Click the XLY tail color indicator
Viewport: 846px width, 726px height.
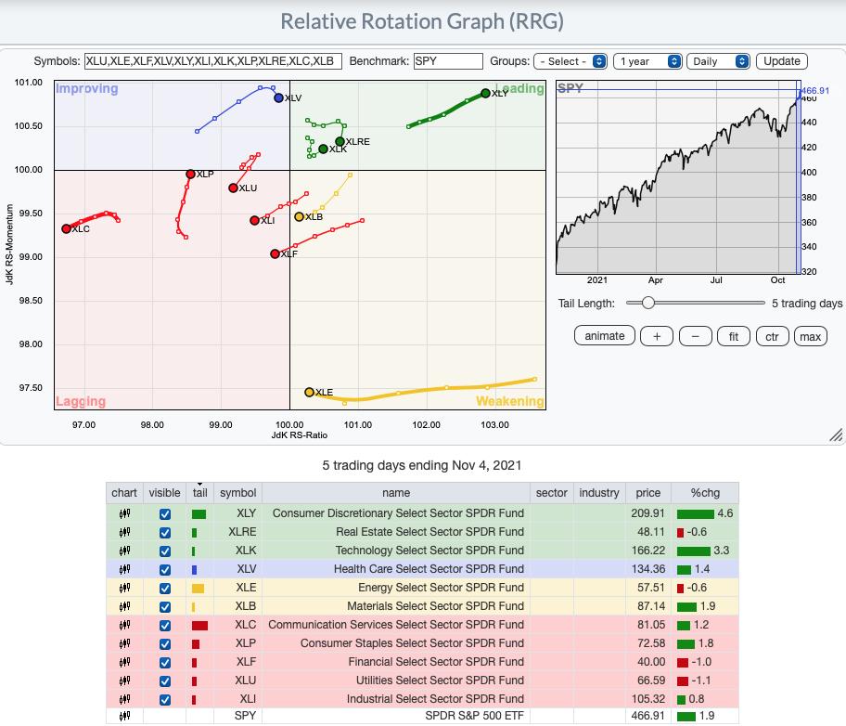pyautogui.click(x=199, y=514)
